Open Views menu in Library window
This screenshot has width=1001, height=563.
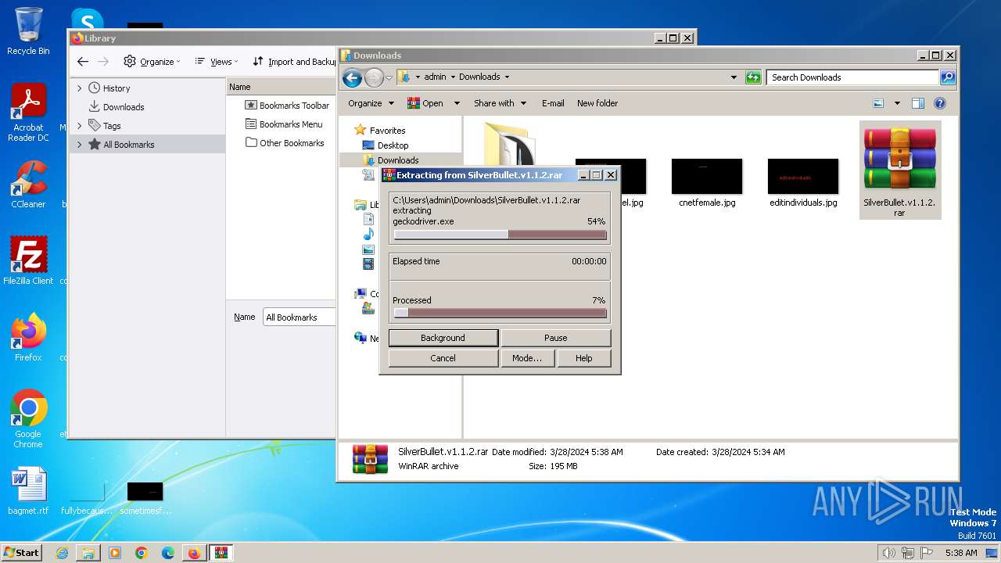click(x=217, y=62)
